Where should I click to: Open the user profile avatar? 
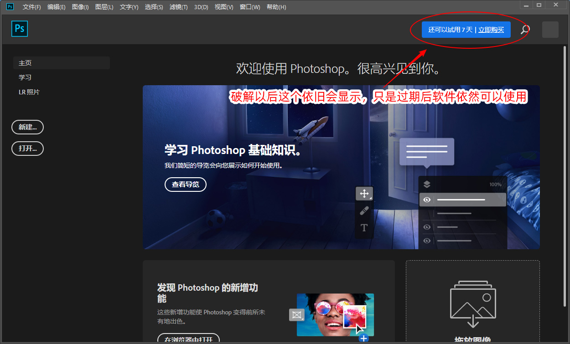(x=550, y=30)
